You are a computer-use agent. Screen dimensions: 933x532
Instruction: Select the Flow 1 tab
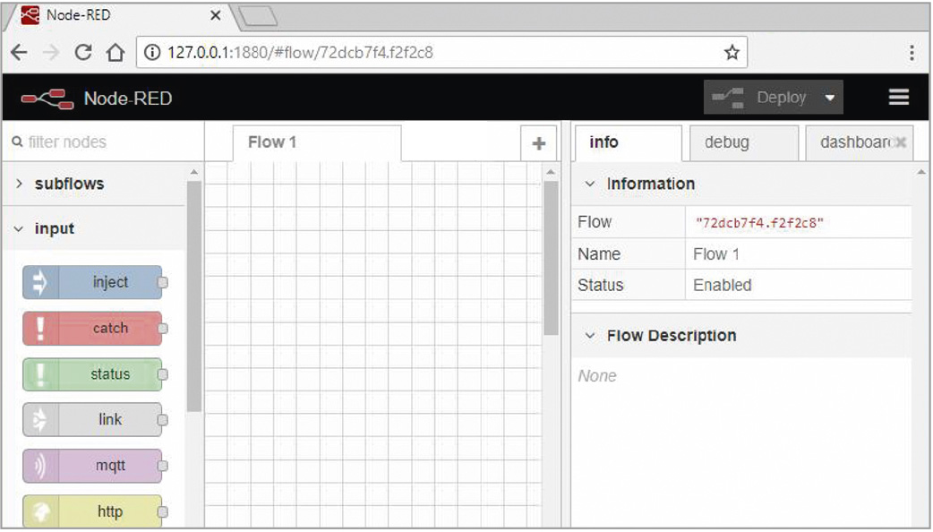coord(317,142)
